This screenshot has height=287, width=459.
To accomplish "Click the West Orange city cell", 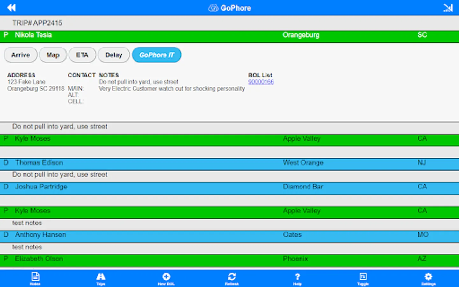I will tap(303, 163).
